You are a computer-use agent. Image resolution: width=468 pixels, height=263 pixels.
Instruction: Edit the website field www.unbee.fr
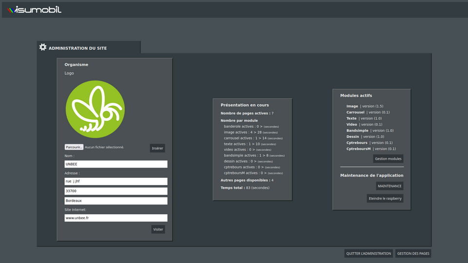116,218
